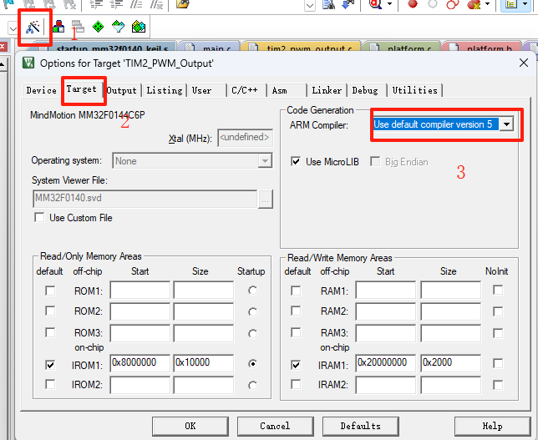Select the IROM1 Startup radio button
The height and width of the screenshot is (440, 538).
(253, 363)
